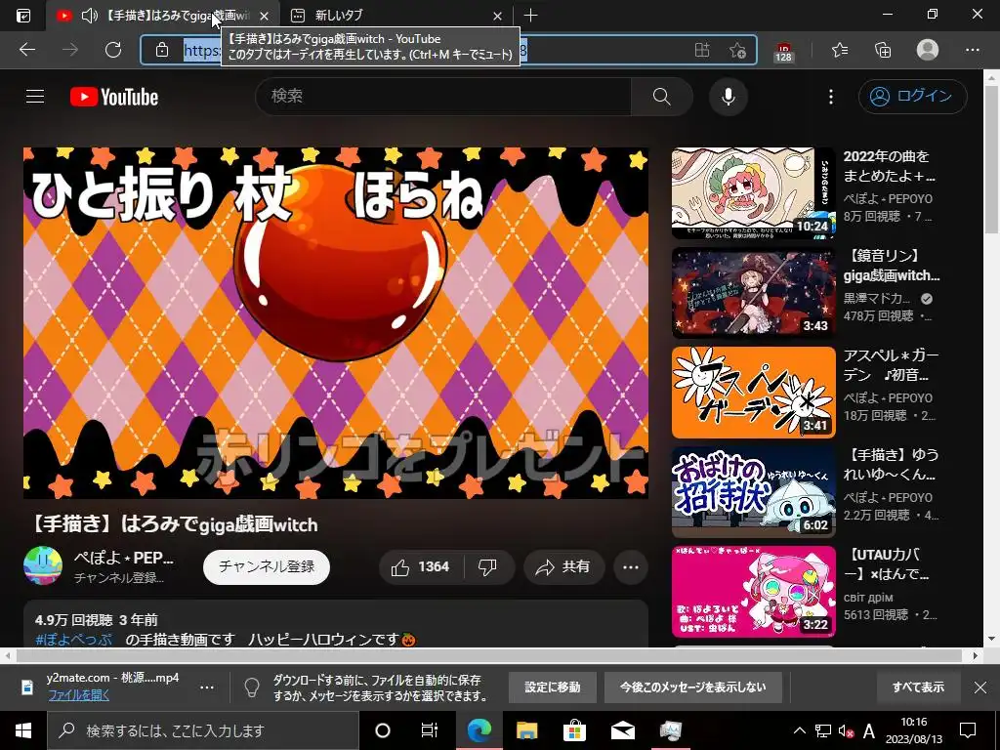Open the extension icon with the 128 badge
The image size is (1000, 750).
pos(784,51)
